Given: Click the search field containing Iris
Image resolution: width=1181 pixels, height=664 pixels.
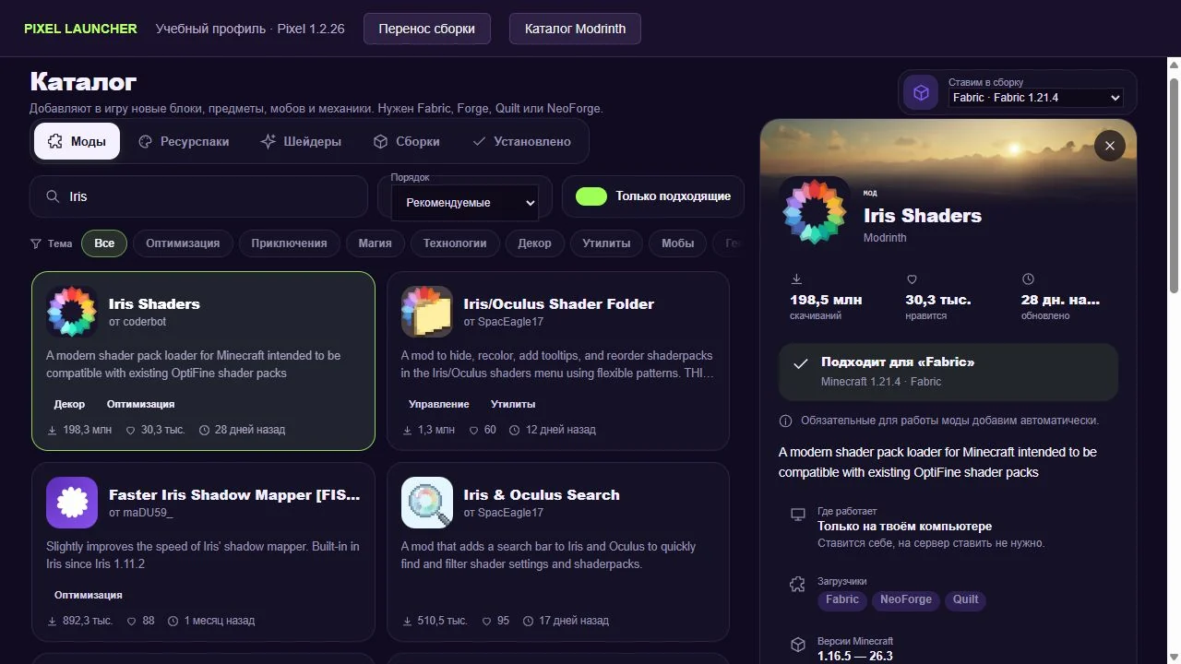Looking at the screenshot, I should coord(199,196).
